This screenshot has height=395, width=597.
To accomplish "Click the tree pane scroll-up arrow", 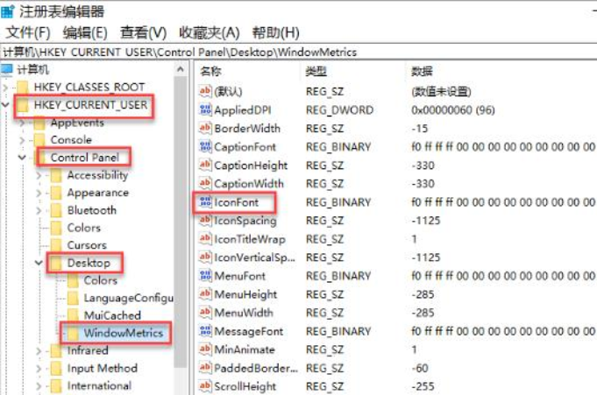I will [x=181, y=69].
